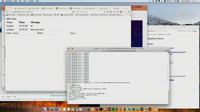Open Safari from the Dock

(56, 109)
